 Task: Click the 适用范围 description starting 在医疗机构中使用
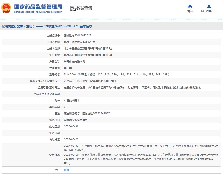133,88
